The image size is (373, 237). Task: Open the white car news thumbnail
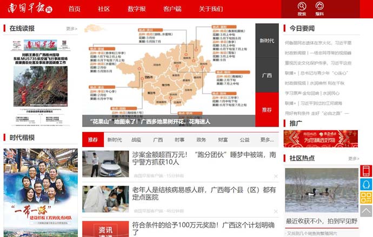[105, 164]
